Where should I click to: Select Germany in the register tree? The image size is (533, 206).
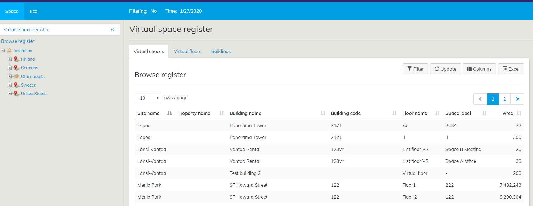coord(30,68)
